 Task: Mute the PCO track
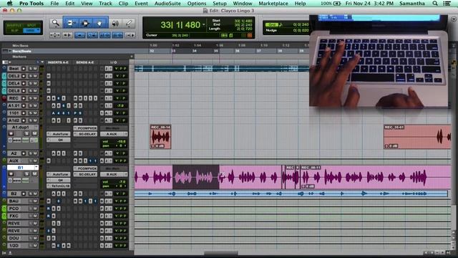pyautogui.click(x=35, y=209)
